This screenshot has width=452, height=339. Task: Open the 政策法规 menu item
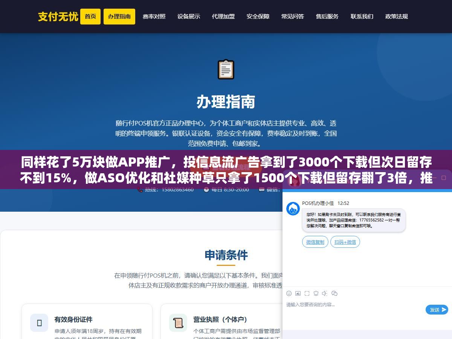pyautogui.click(x=397, y=17)
